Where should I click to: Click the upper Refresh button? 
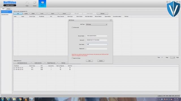tap(102, 14)
